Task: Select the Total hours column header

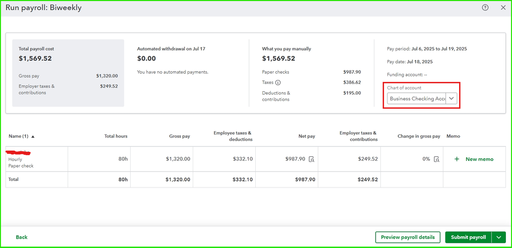Action: (115, 136)
